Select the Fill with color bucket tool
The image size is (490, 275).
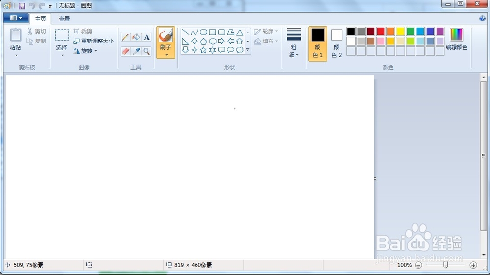point(136,37)
